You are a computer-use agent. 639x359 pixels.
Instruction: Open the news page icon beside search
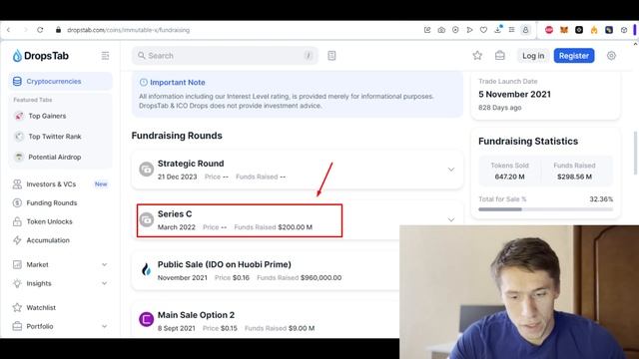pos(331,56)
